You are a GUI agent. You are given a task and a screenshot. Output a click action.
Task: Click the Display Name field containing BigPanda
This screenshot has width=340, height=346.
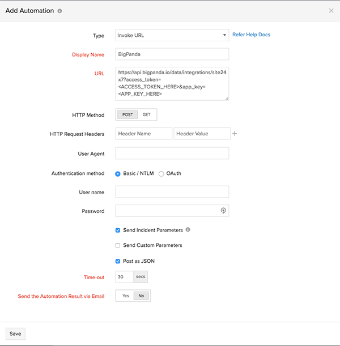(172, 54)
